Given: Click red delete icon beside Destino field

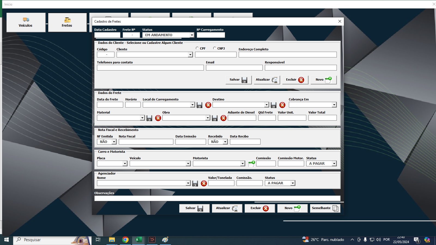Looking at the screenshot, I should [x=282, y=105].
